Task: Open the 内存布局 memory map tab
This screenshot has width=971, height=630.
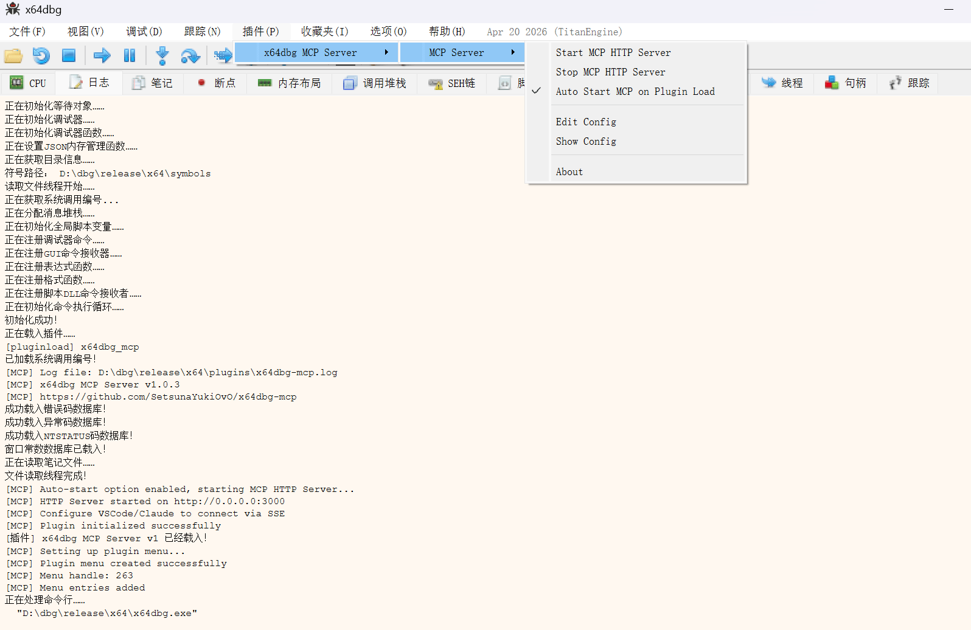Action: pyautogui.click(x=290, y=83)
